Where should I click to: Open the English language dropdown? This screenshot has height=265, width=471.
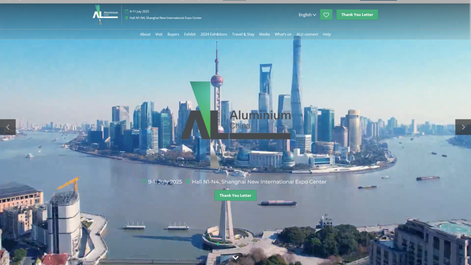click(x=307, y=15)
